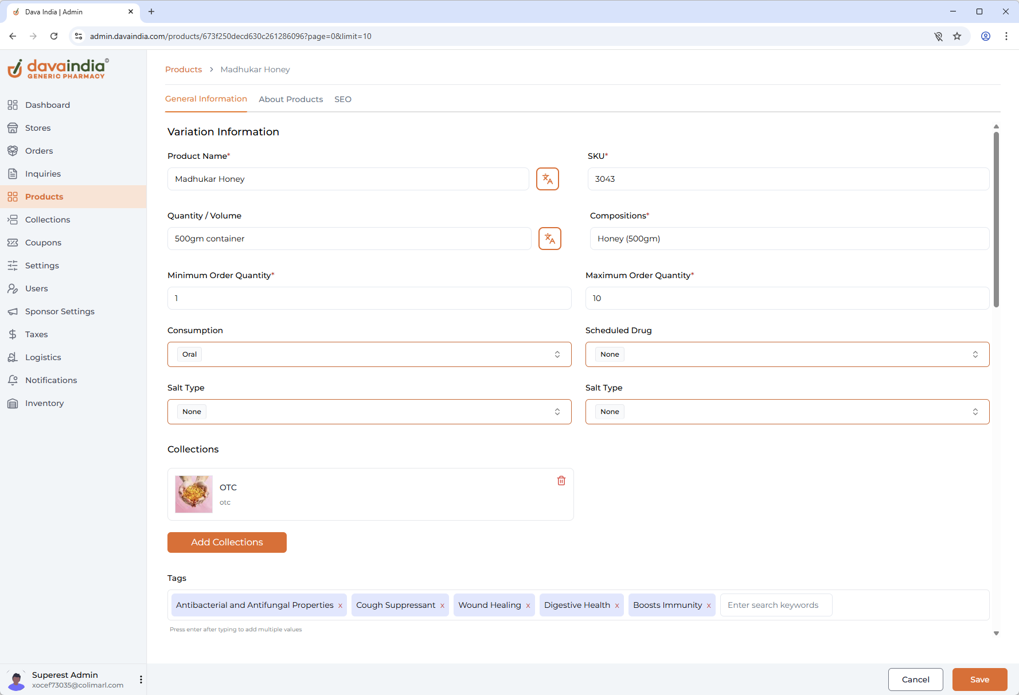Save the product changes

[979, 680]
